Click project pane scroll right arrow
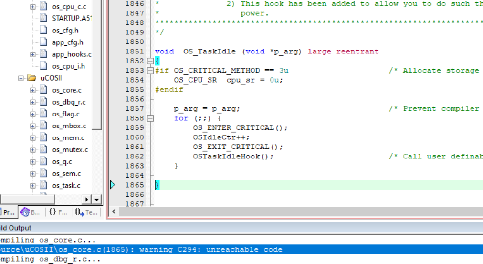Image resolution: width=483 pixels, height=264 pixels. point(86,200)
